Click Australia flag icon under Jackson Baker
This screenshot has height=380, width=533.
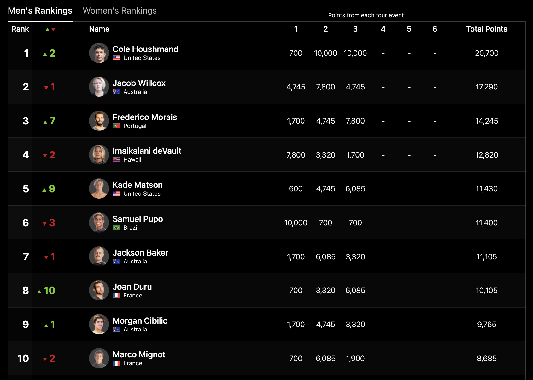(x=116, y=262)
